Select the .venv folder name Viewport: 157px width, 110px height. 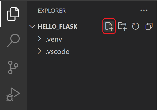point(54,39)
